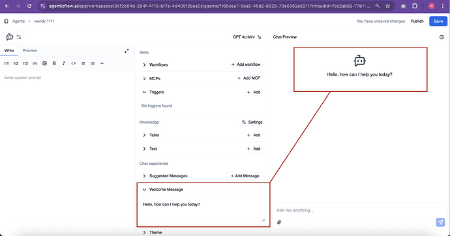Expand the prompt editor to fullscreen
Screen dimensions: 450x236
127,51
